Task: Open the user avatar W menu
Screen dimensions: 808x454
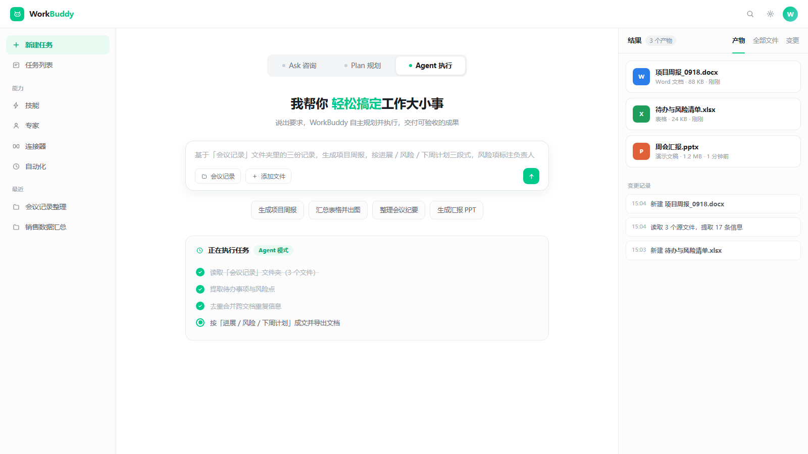Action: point(790,14)
